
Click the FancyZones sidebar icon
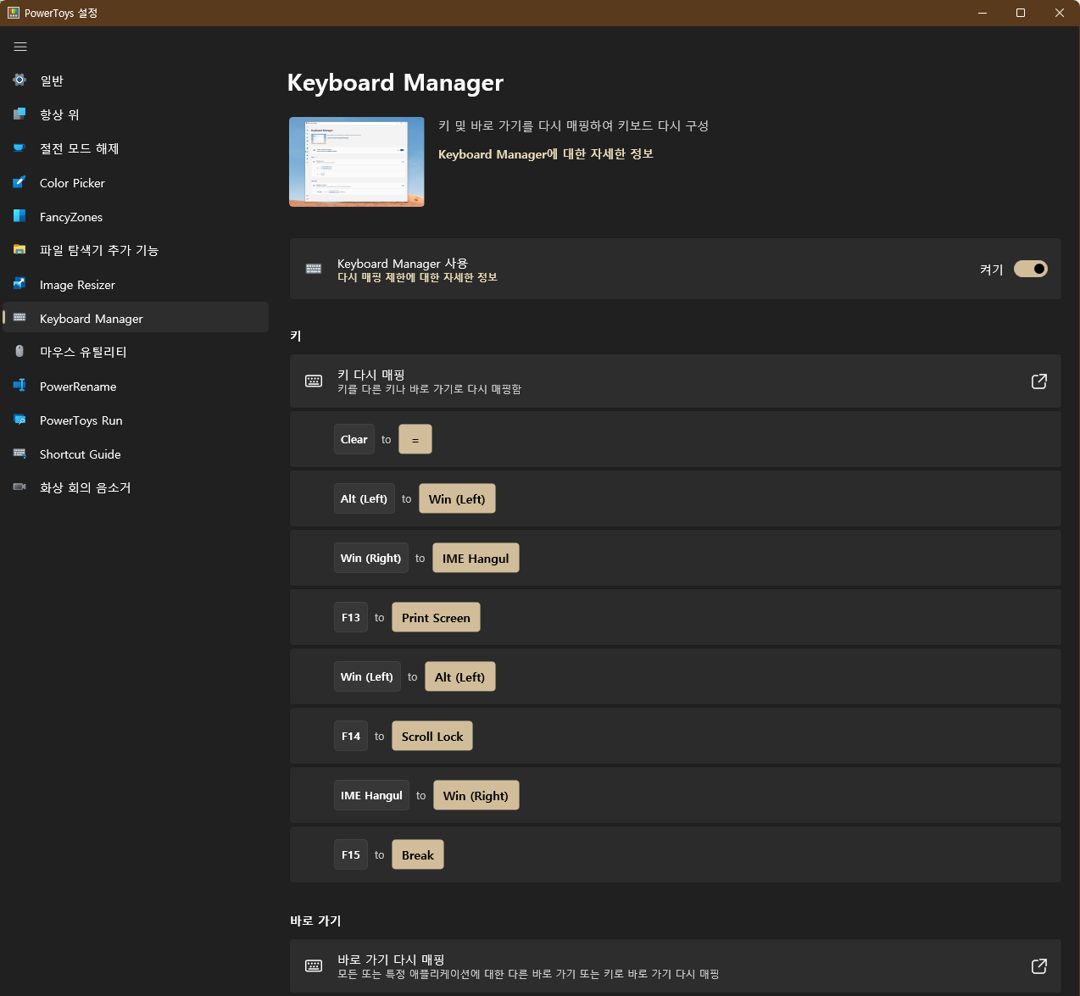click(x=19, y=216)
